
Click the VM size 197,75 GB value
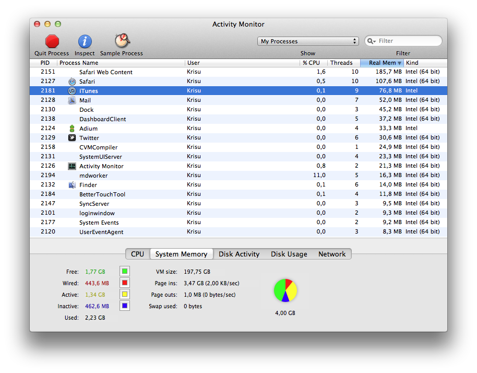197,272
